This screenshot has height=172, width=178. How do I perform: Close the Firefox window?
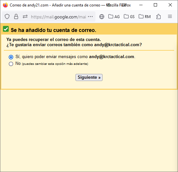170,5
